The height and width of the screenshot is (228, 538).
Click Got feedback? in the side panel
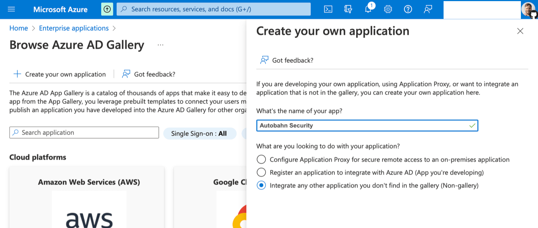(x=293, y=60)
